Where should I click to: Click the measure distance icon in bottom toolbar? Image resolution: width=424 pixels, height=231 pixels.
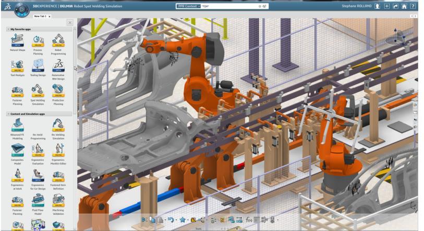point(239,220)
